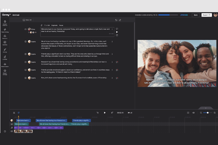Image resolution: width=218 pixels, height=145 pixels.
Task: Collapse the timeline panel chevron
Action: tap(206, 108)
